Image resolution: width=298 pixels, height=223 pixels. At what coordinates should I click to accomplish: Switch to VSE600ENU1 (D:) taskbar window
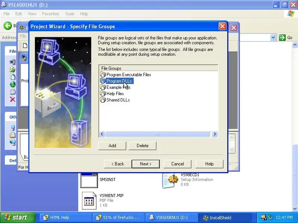pos(171,218)
